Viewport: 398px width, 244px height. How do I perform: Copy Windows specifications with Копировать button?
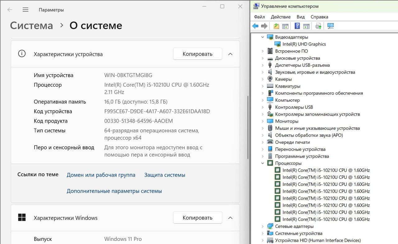[197, 218]
